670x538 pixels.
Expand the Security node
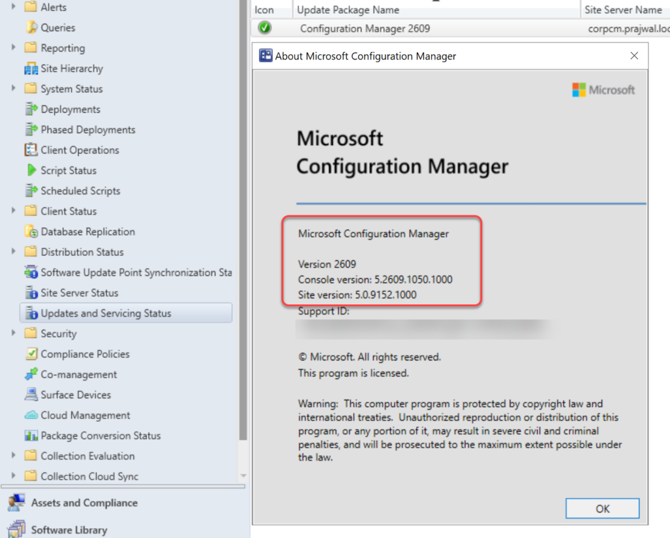pyautogui.click(x=13, y=333)
